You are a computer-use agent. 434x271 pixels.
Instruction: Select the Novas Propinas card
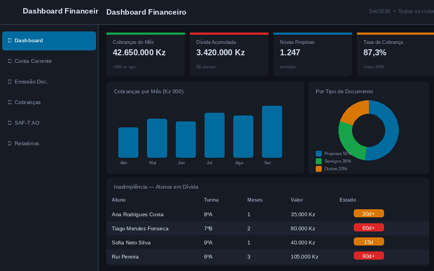tap(313, 55)
